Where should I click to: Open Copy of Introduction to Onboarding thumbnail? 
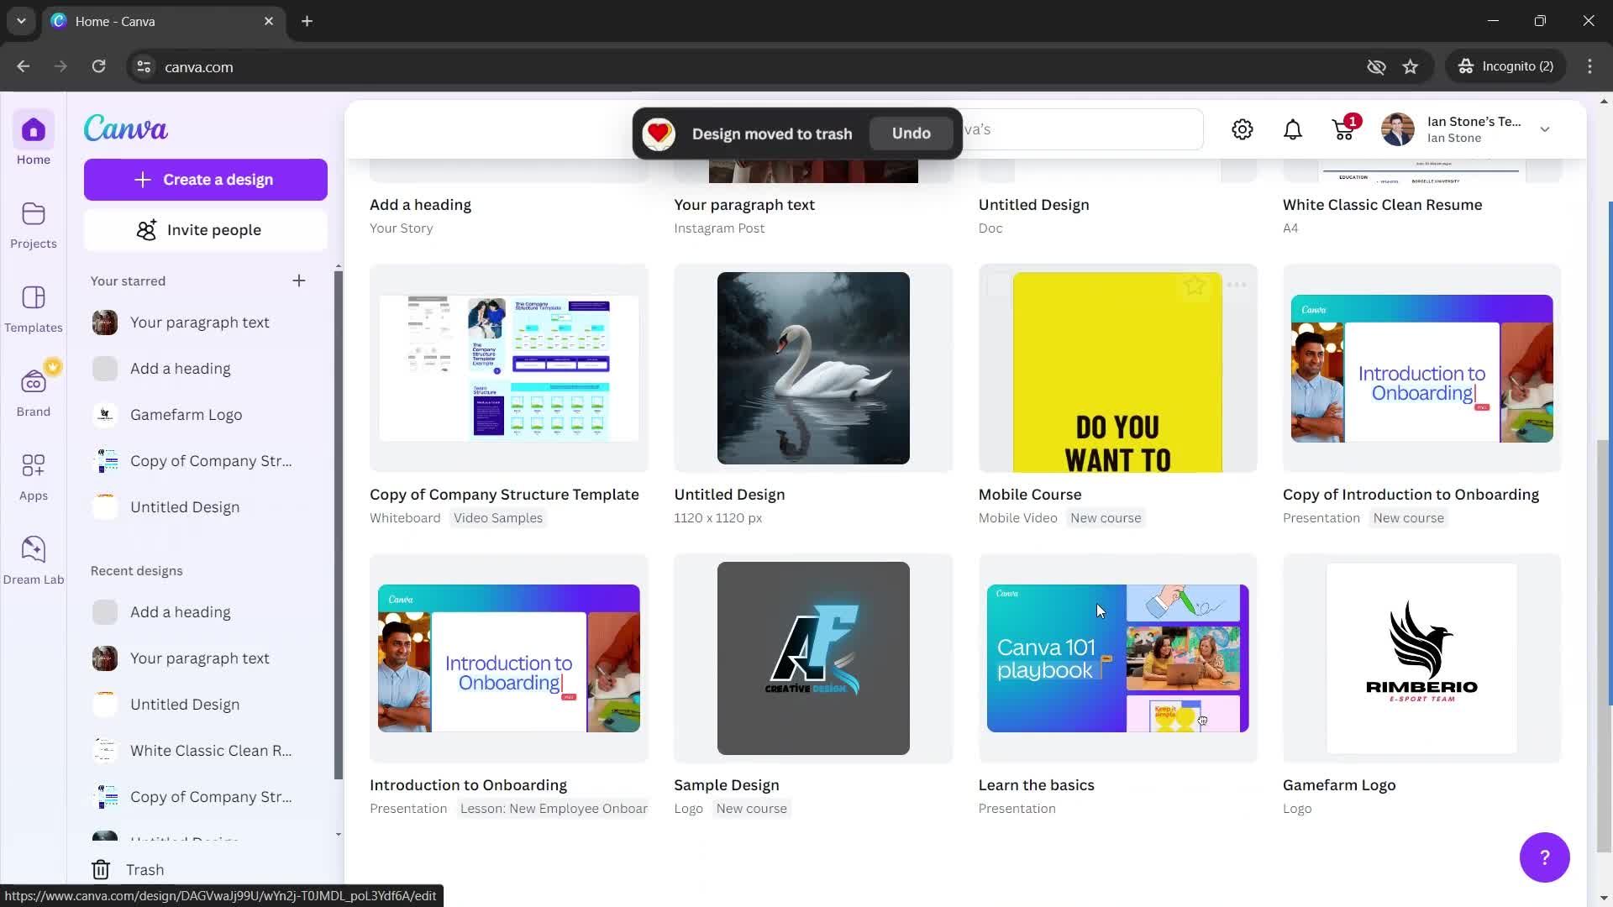pos(1421,368)
